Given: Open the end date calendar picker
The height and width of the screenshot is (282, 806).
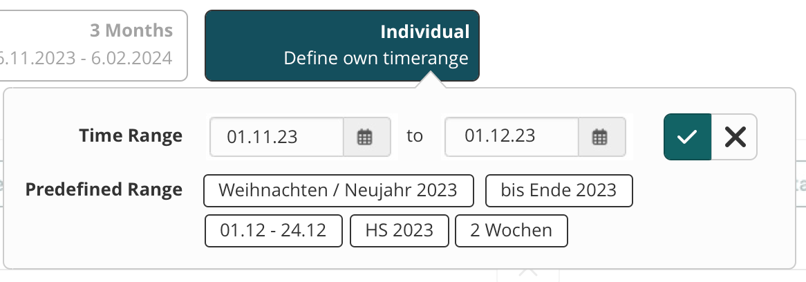Looking at the screenshot, I should click(599, 137).
